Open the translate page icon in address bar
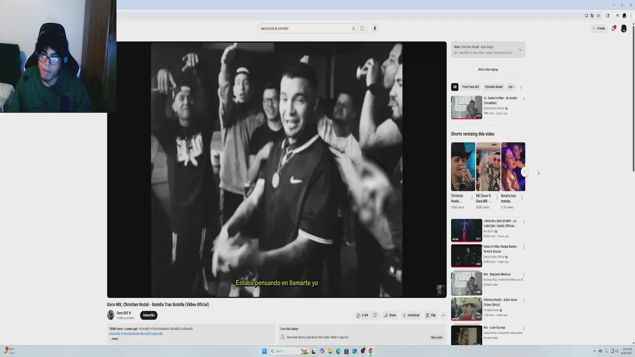 [592, 15]
